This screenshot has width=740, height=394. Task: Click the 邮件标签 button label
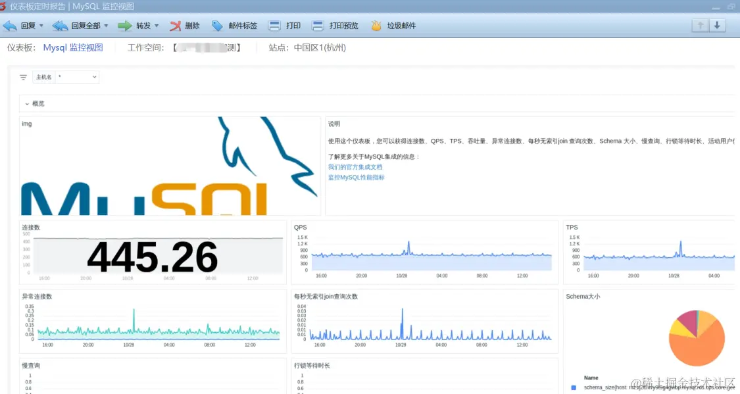tap(243, 26)
